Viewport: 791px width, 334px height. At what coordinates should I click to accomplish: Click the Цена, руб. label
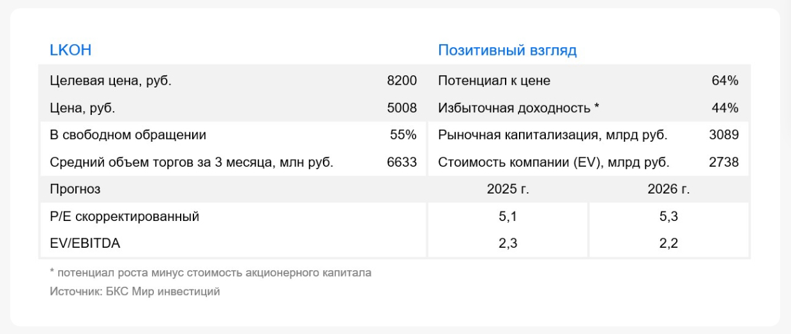[82, 108]
